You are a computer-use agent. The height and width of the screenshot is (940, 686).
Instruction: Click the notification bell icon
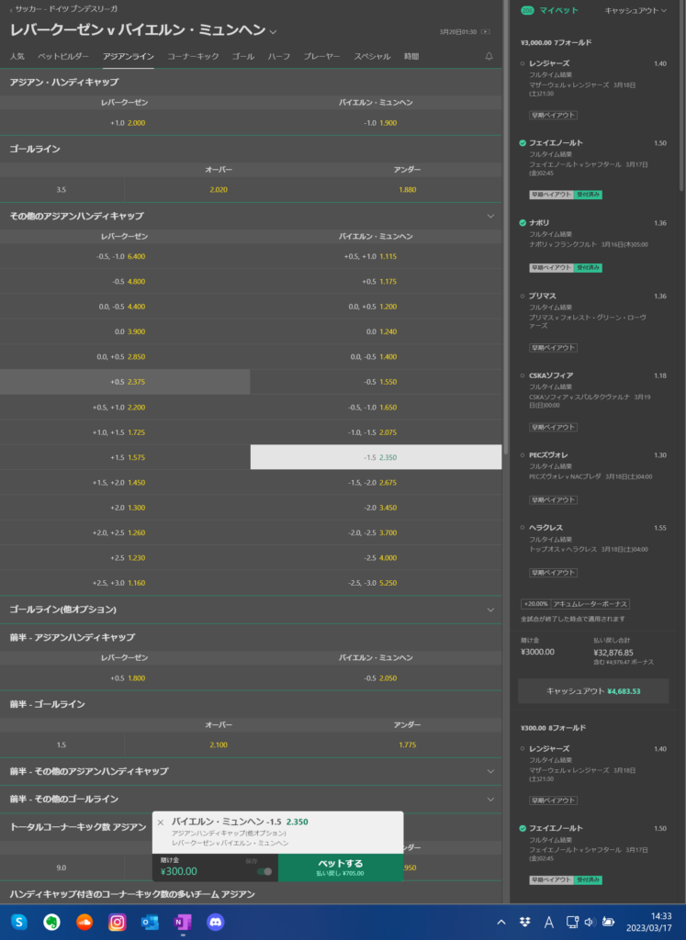tap(489, 56)
